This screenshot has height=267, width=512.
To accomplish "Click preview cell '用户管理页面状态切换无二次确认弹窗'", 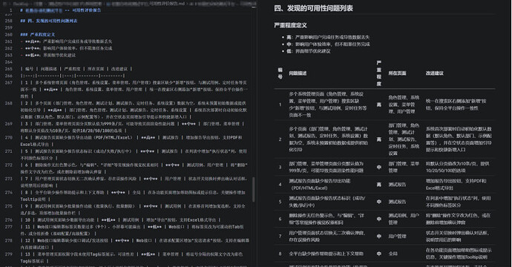I will coord(326,237).
